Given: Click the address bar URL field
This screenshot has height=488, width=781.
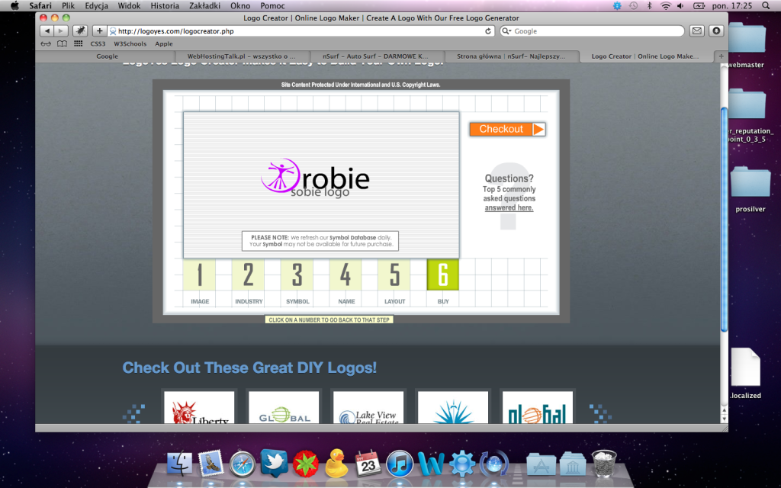Looking at the screenshot, I should pyautogui.click(x=301, y=30).
